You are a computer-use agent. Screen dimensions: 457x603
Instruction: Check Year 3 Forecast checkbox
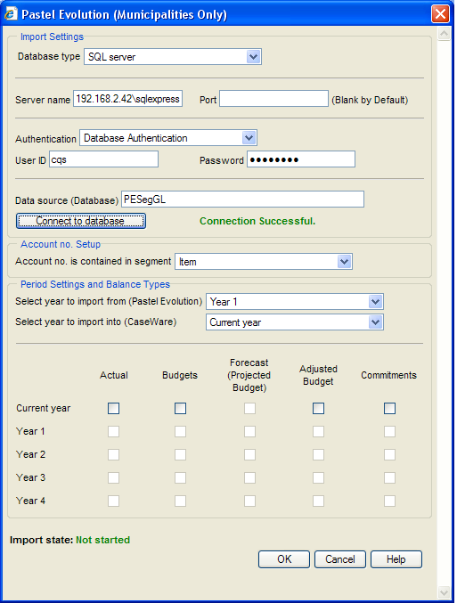point(249,477)
